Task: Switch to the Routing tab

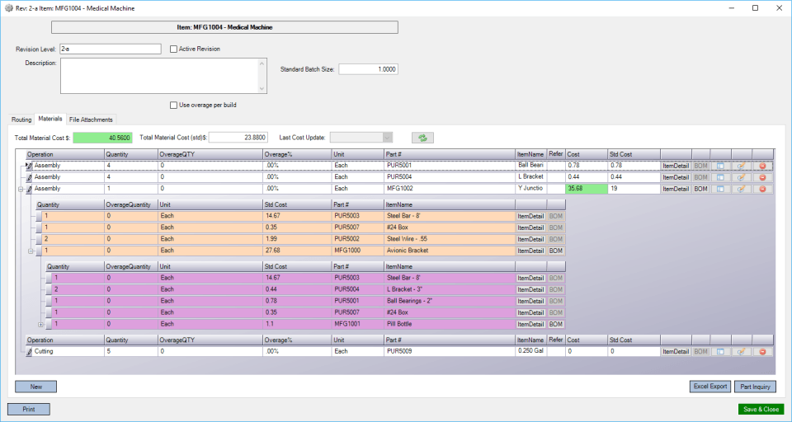Action: click(x=21, y=120)
